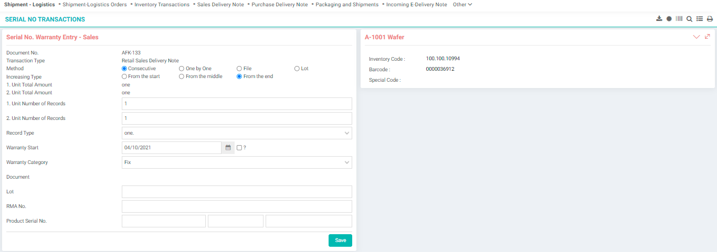This screenshot has height=252, width=717.
Task: Select From the middle increasing type
Action: coord(182,76)
